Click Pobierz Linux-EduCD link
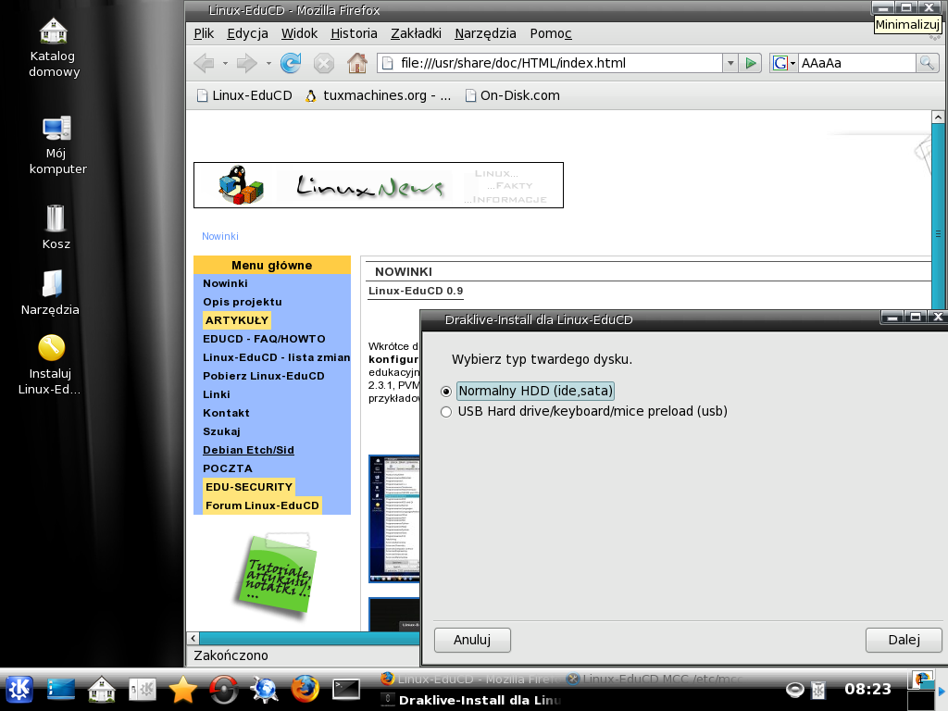This screenshot has width=948, height=711. pyautogui.click(x=264, y=376)
